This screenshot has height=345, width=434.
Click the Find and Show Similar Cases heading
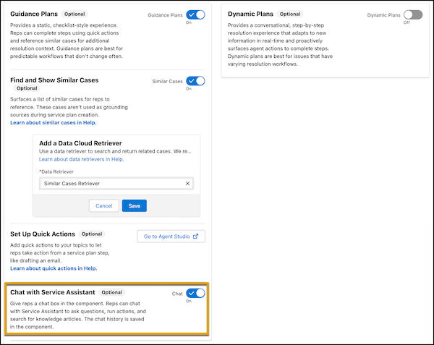54,80
